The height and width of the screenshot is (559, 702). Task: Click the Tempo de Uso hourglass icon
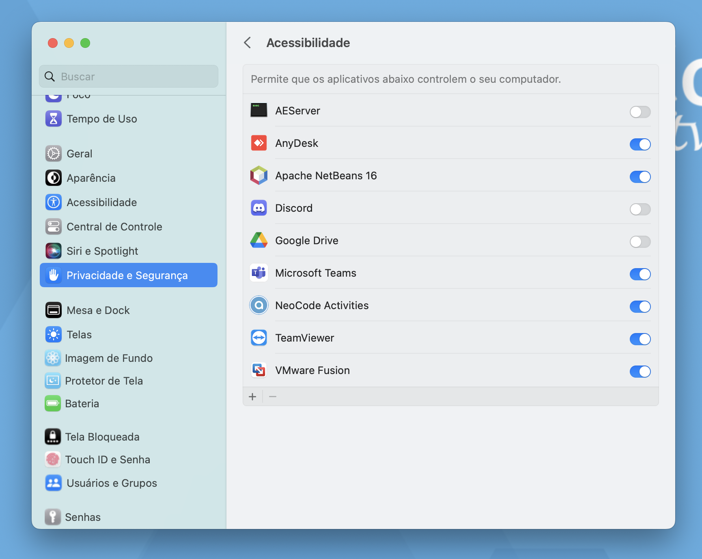(54, 118)
